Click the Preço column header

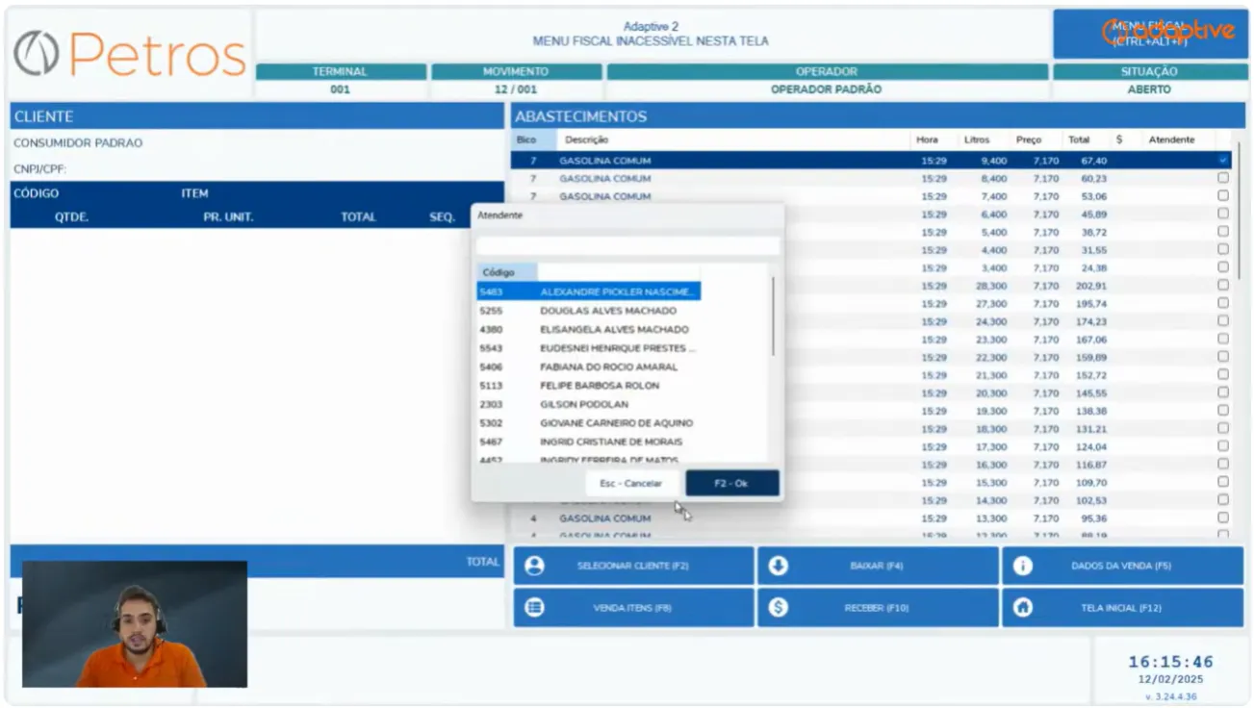(x=1036, y=139)
